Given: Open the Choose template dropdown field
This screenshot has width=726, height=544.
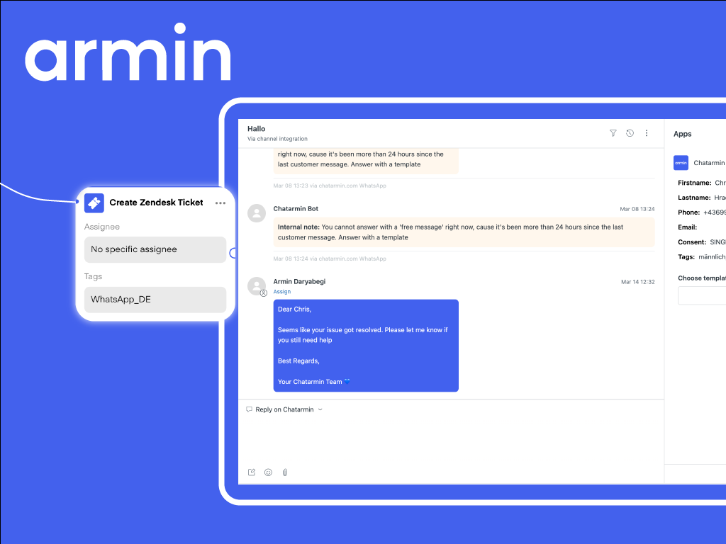Looking at the screenshot, I should (x=702, y=295).
